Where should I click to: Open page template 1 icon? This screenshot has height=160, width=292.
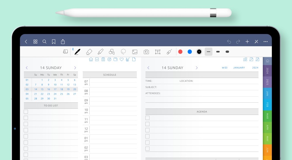(x=251, y=59)
